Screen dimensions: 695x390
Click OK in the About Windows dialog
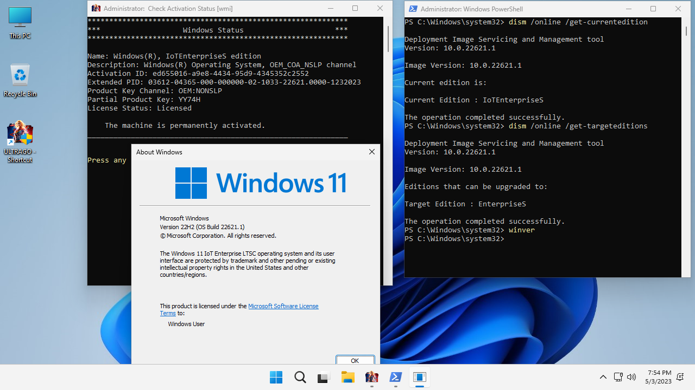tap(355, 360)
